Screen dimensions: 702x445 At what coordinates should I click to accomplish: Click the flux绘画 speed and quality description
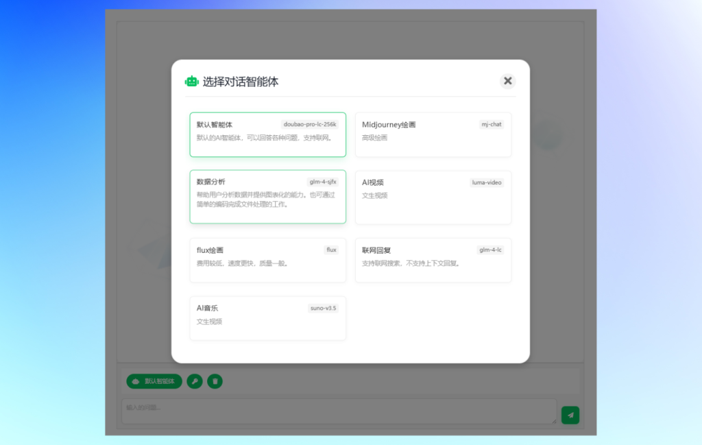pos(242,263)
